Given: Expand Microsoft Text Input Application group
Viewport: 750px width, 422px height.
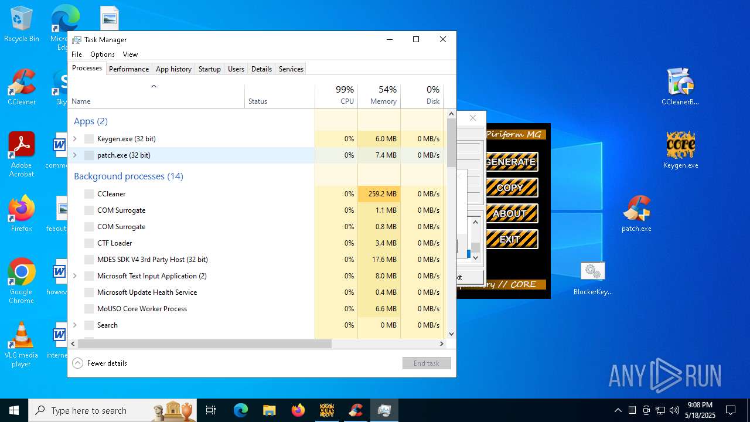Looking at the screenshot, I should pyautogui.click(x=74, y=276).
